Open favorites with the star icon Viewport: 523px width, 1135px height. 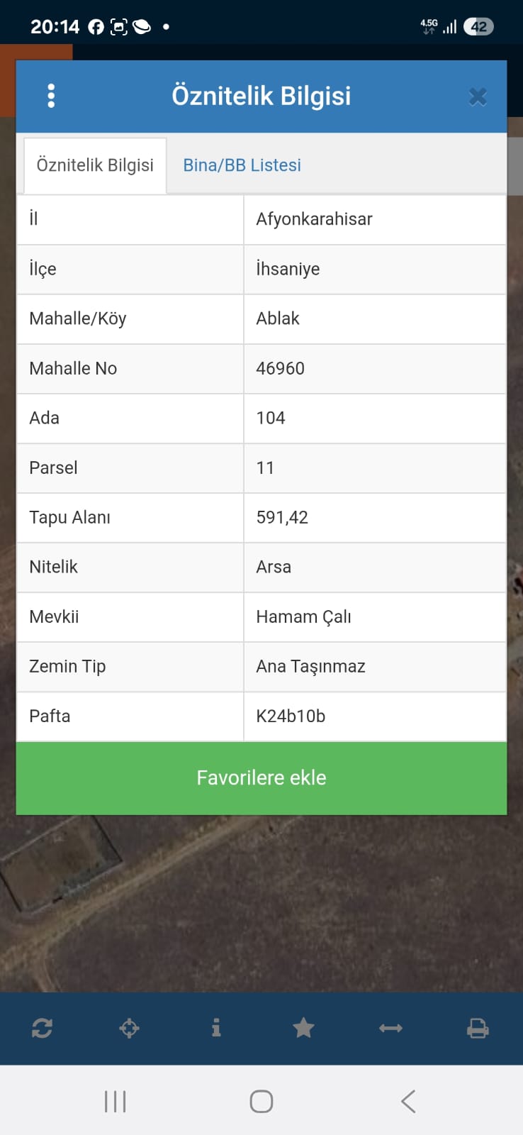(x=303, y=1028)
